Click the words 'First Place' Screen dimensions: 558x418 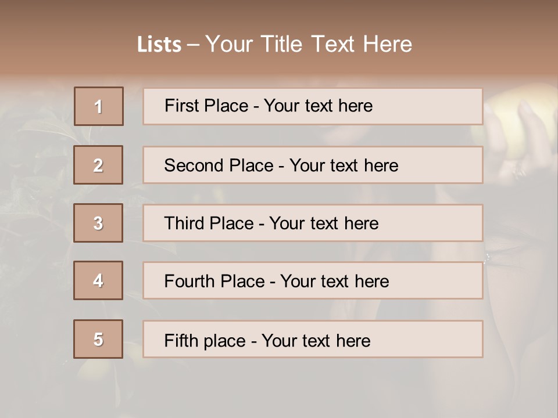(x=206, y=106)
